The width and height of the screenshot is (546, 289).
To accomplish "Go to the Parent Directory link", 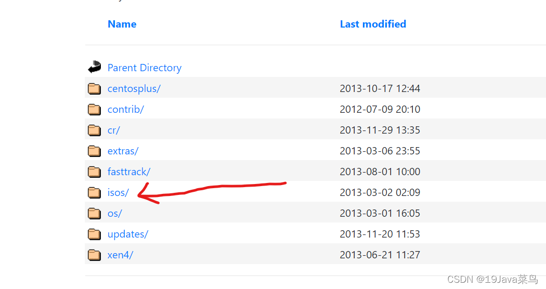I will (145, 68).
